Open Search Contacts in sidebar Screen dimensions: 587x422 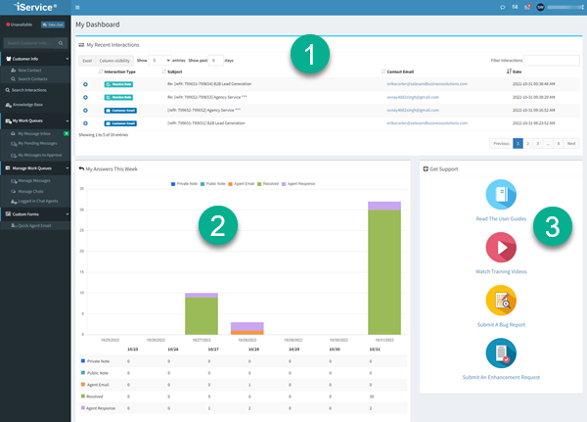(28, 79)
